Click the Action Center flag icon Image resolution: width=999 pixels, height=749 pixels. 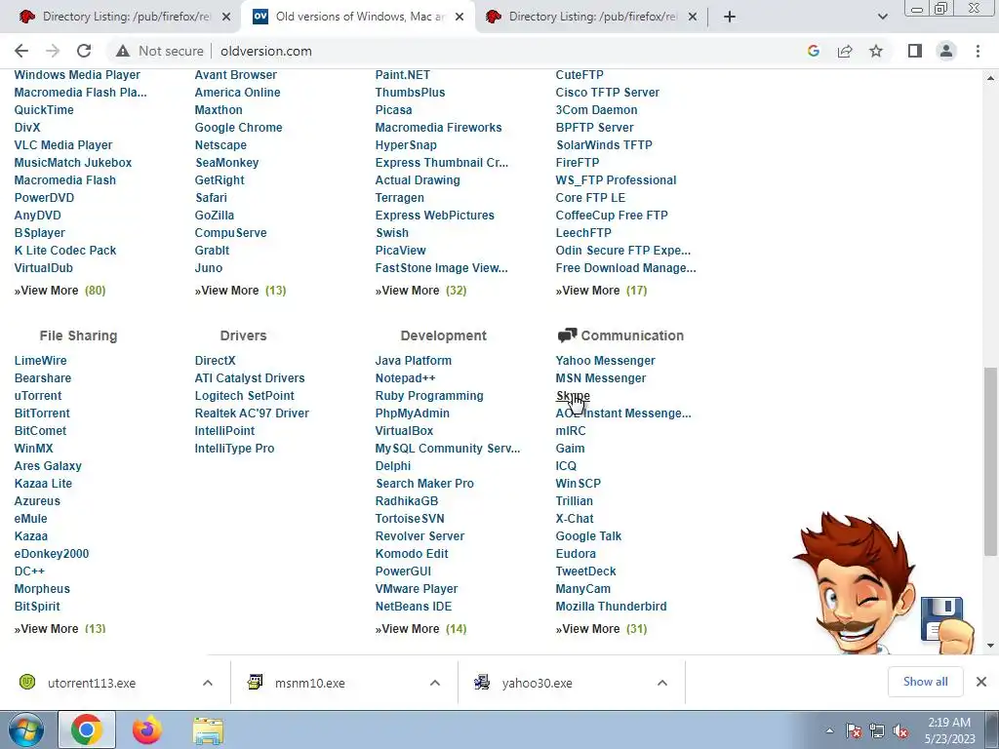854,731
